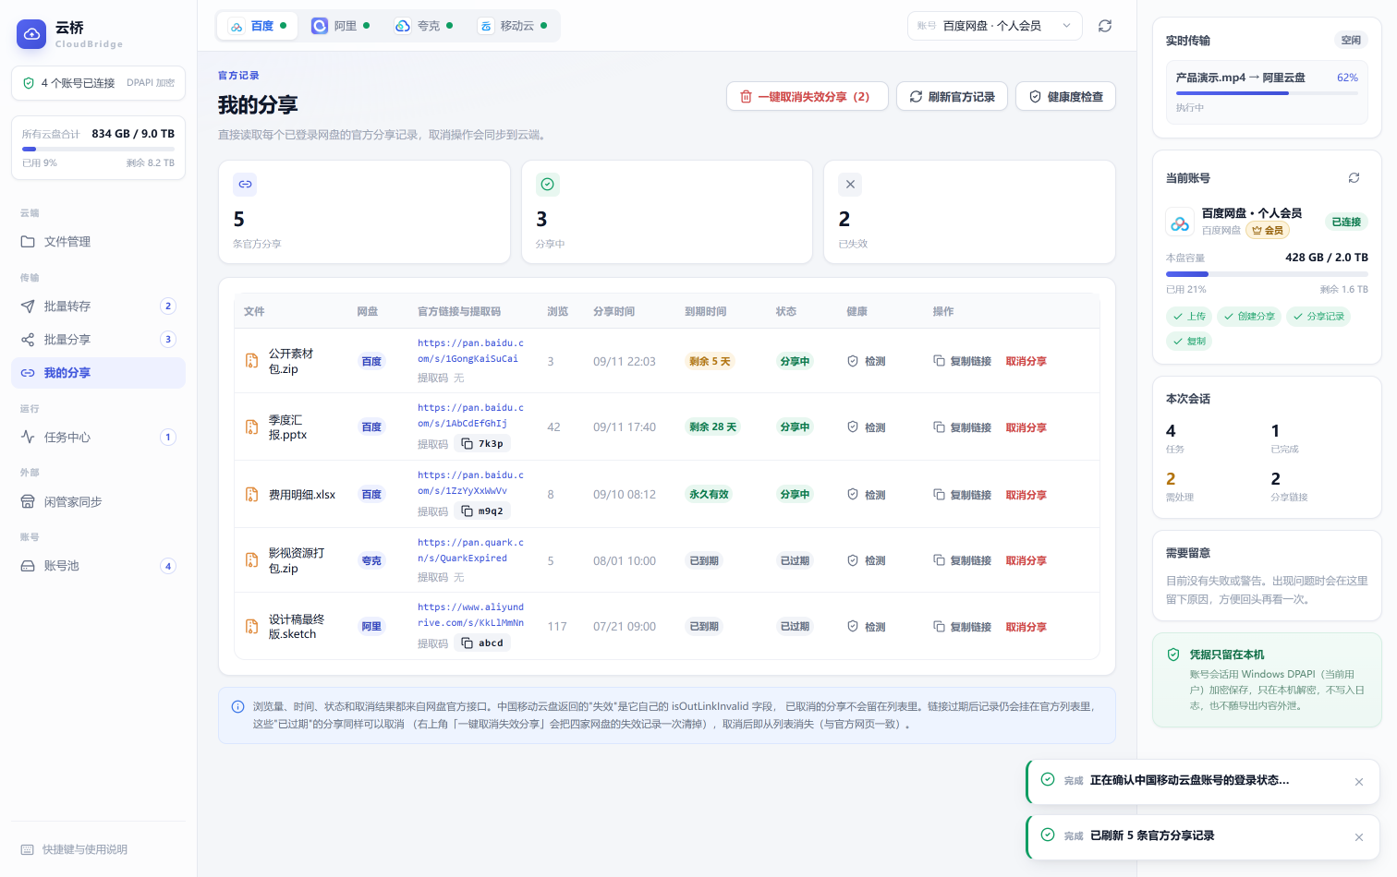
Task: Copy link for 季度汇报.pptx
Action: pyautogui.click(x=962, y=427)
